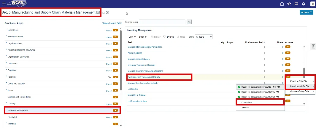The height and width of the screenshot is (128, 316).
Task: Expand the blue Actions dropdown button
Action: tap(307, 12)
